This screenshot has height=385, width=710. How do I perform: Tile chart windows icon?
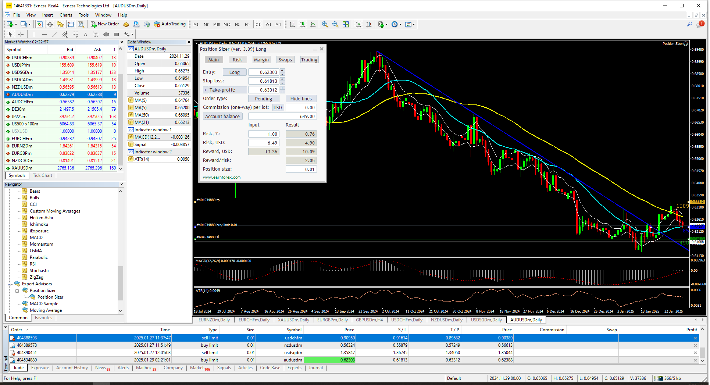346,24
